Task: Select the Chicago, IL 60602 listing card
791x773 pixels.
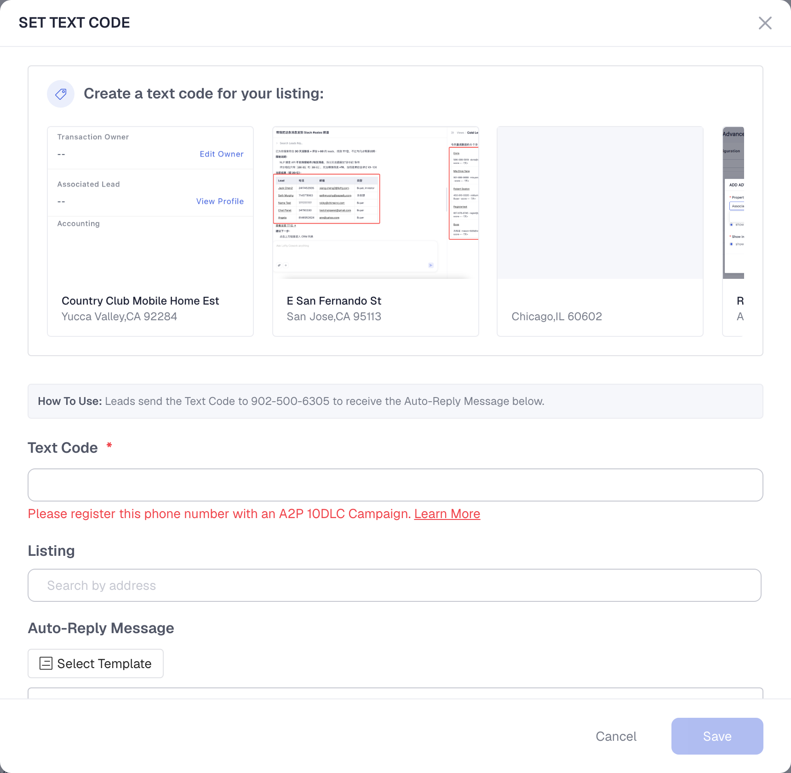Action: (600, 231)
